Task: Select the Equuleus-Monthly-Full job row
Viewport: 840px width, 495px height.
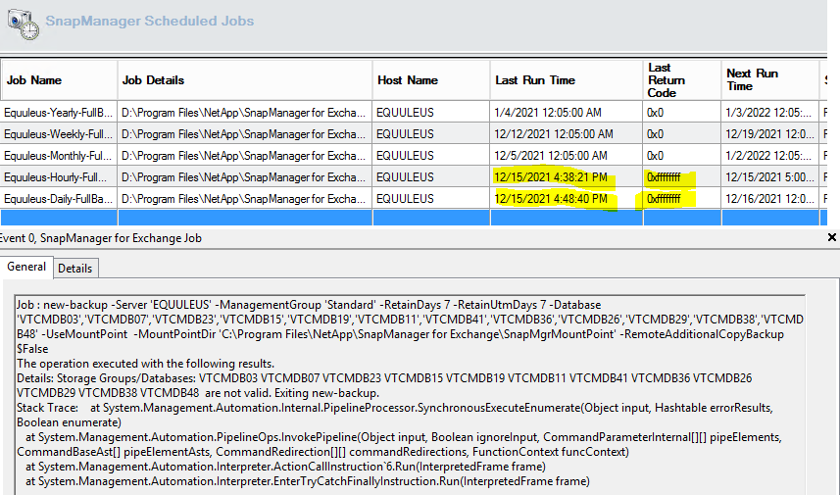Action: pyautogui.click(x=59, y=156)
